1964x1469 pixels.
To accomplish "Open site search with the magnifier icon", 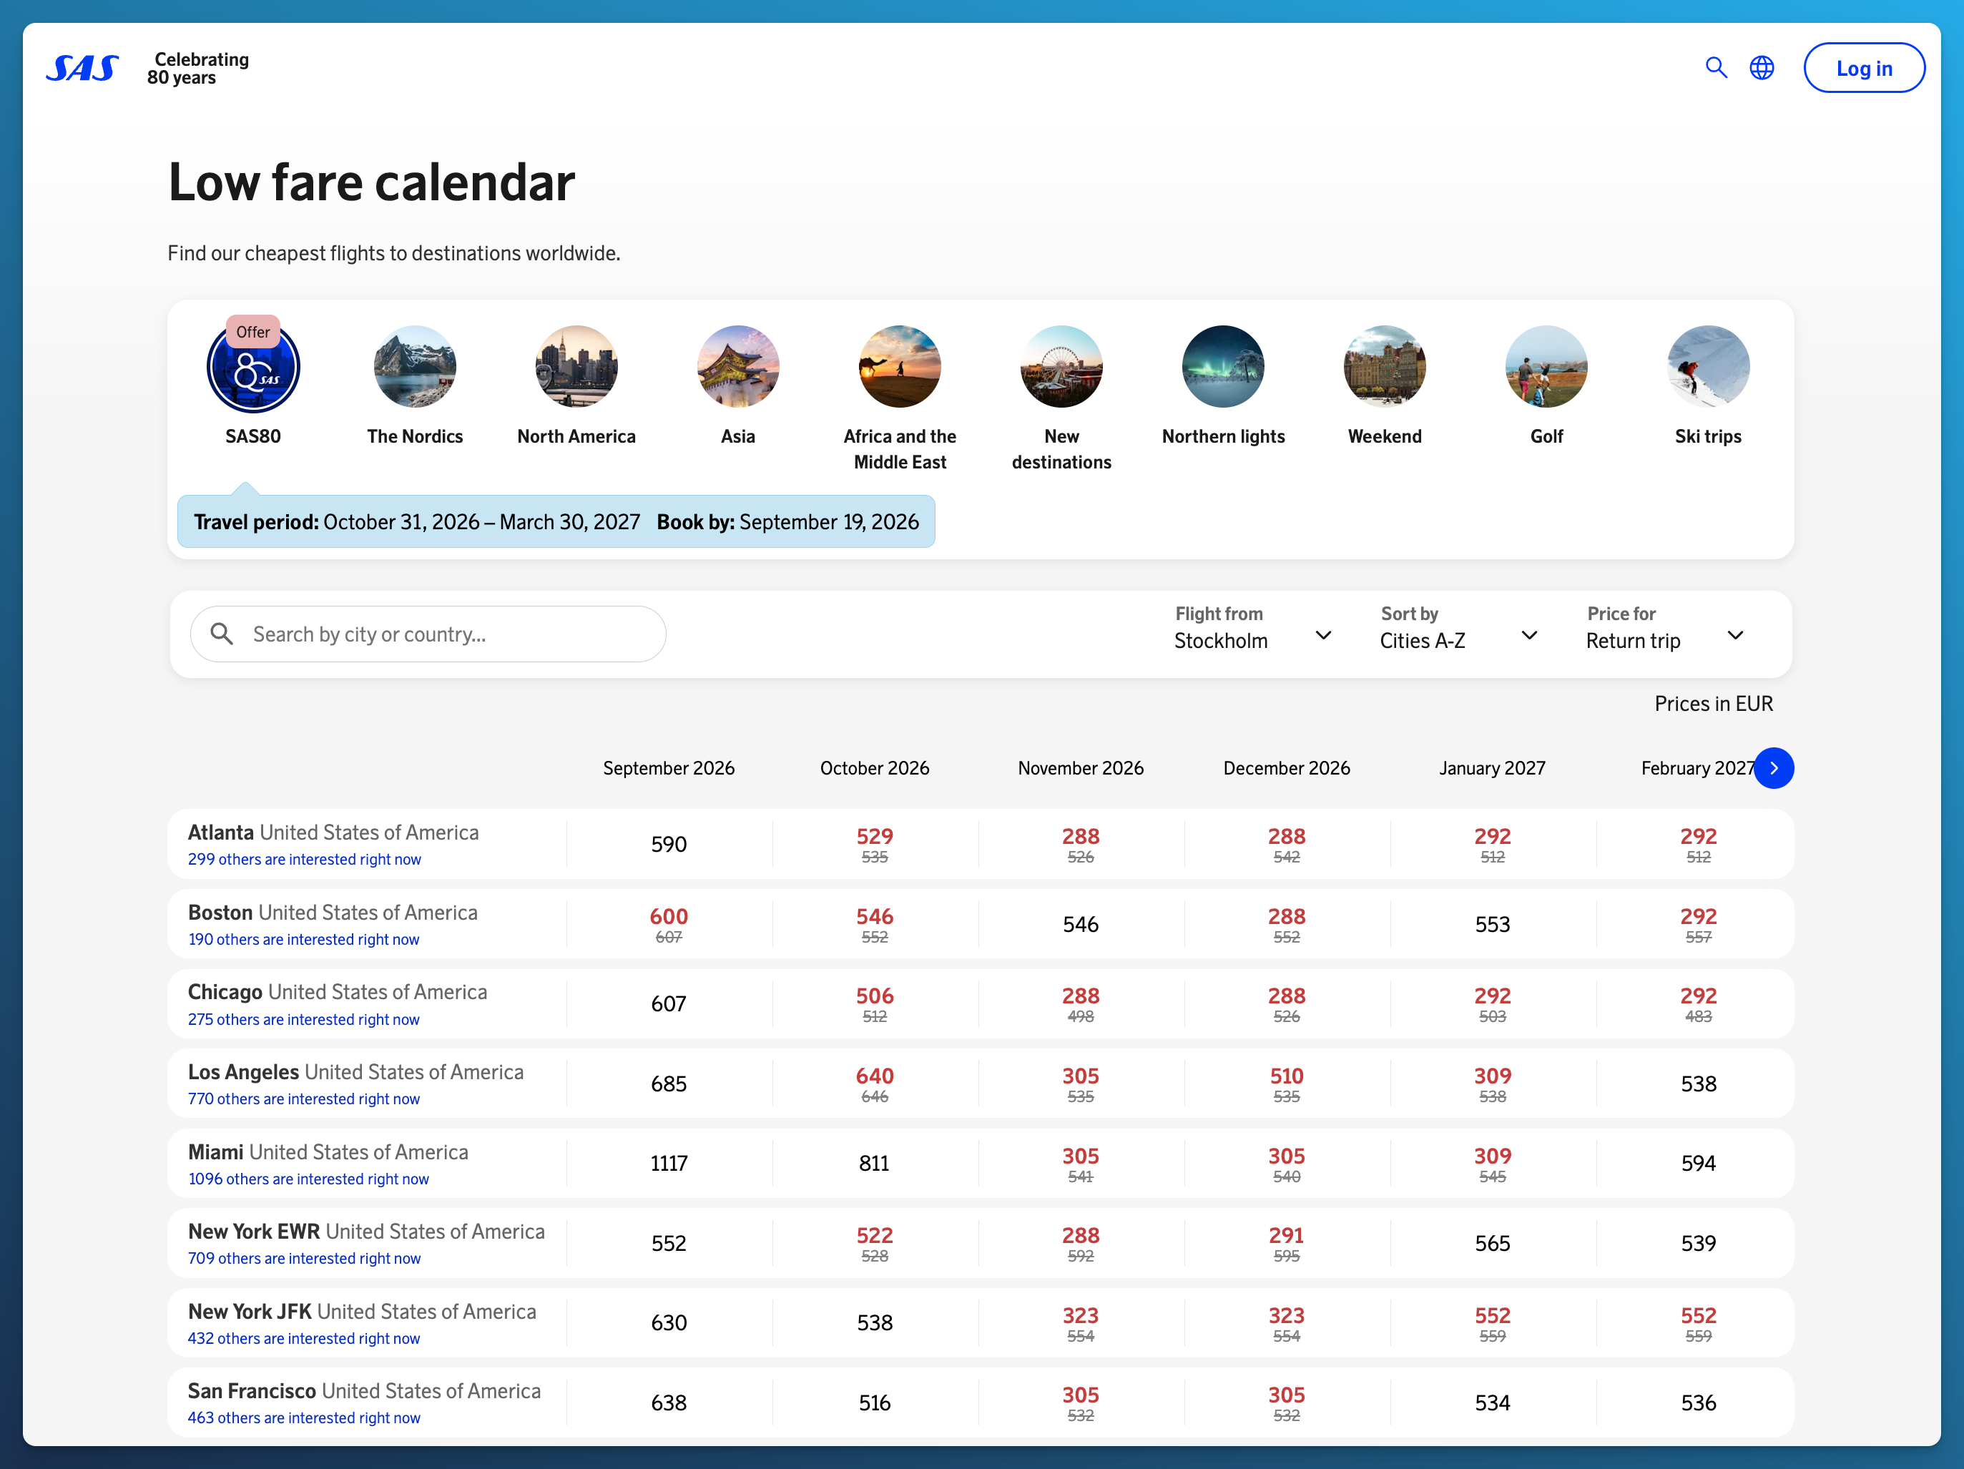I will 1715,67.
